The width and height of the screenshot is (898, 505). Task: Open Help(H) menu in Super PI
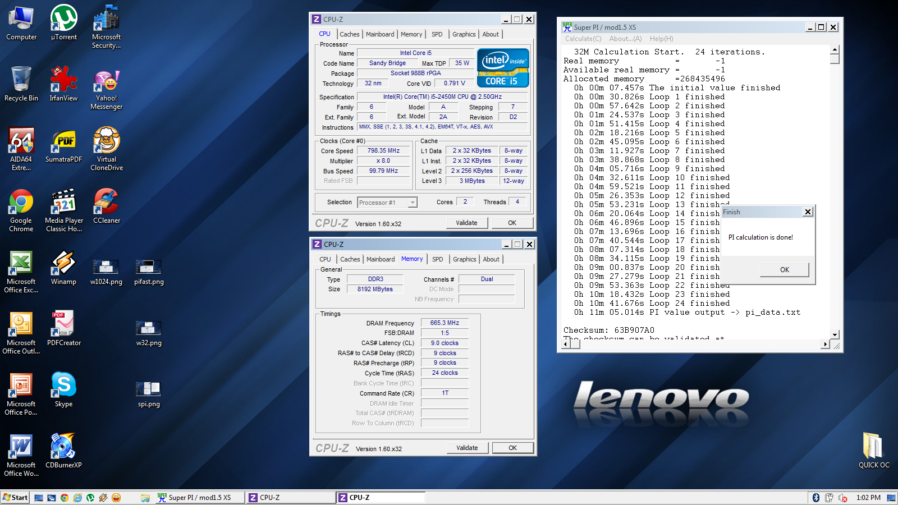662,39
